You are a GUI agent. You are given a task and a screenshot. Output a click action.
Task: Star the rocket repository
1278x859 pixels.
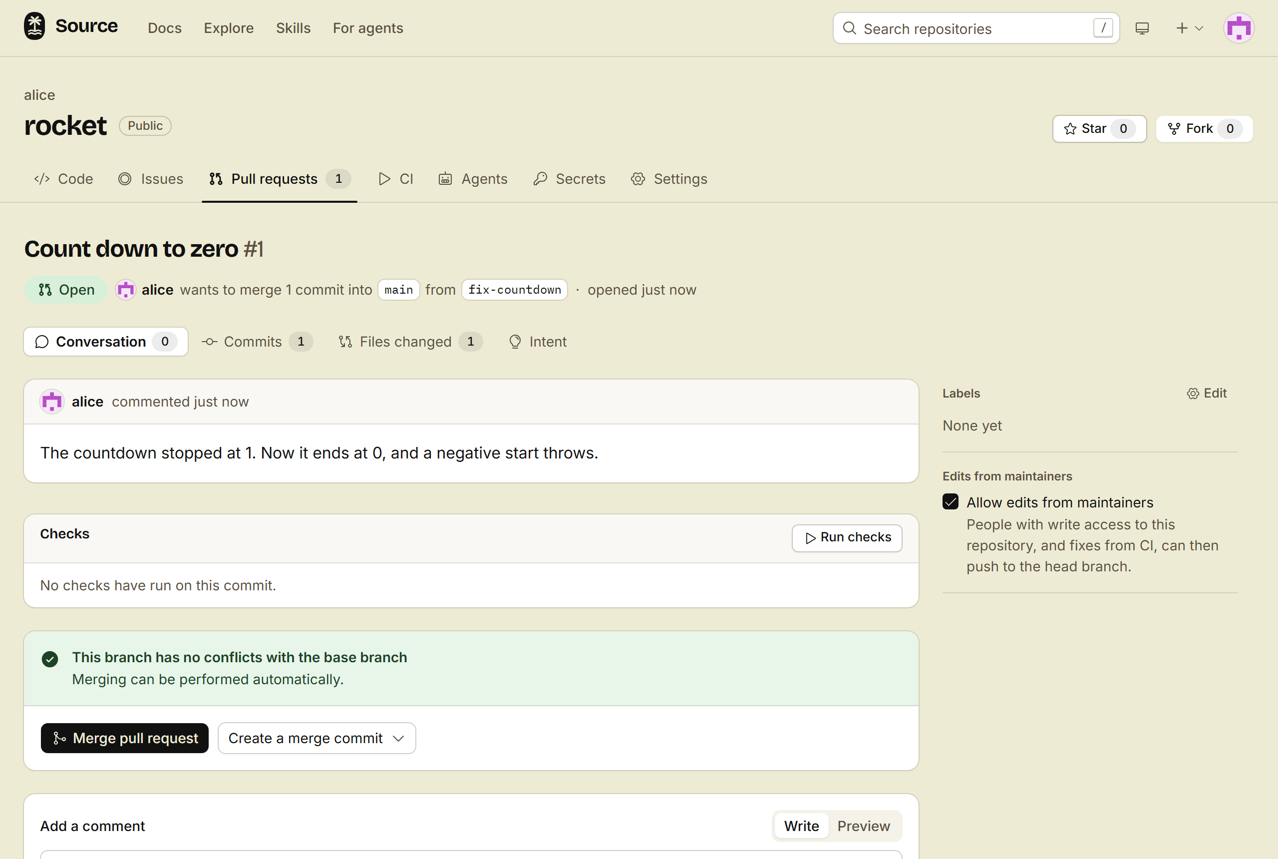[1099, 129]
